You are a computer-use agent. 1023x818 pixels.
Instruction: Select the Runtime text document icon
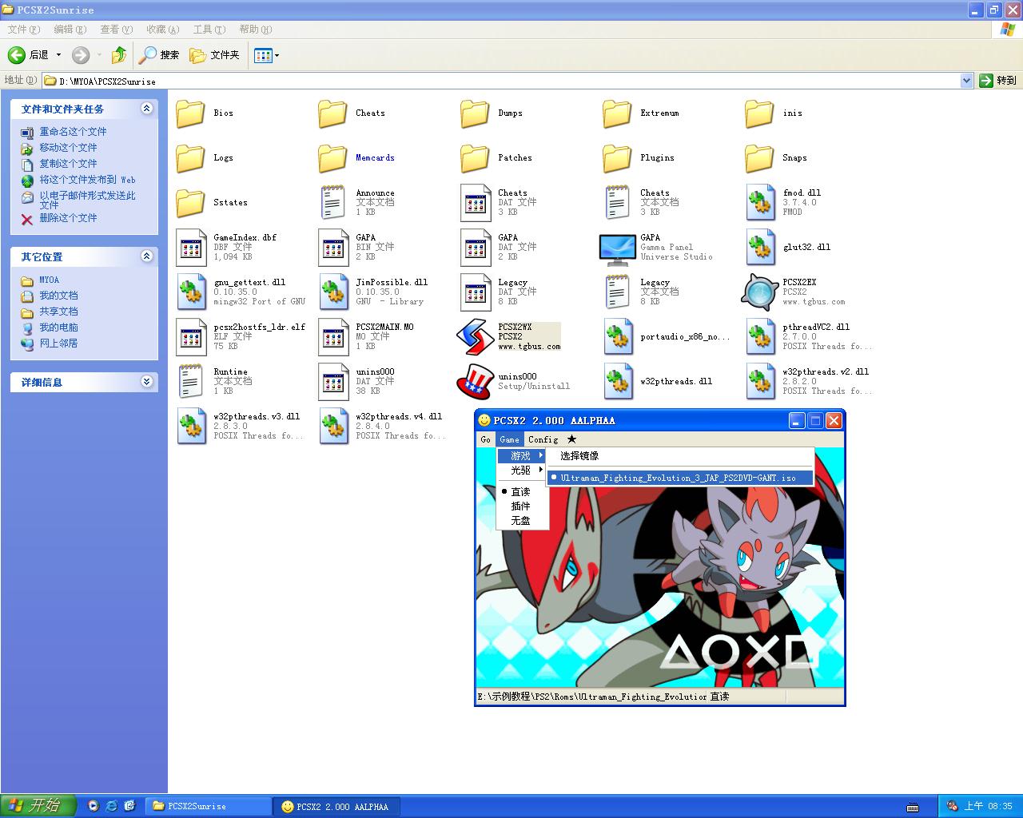pos(190,382)
